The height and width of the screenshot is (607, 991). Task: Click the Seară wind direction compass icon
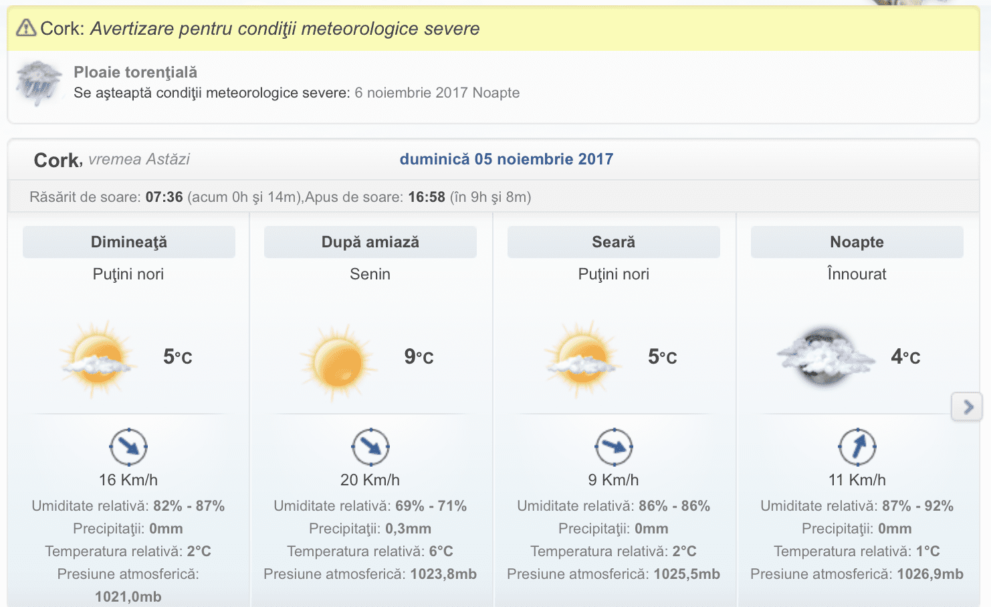click(x=614, y=447)
